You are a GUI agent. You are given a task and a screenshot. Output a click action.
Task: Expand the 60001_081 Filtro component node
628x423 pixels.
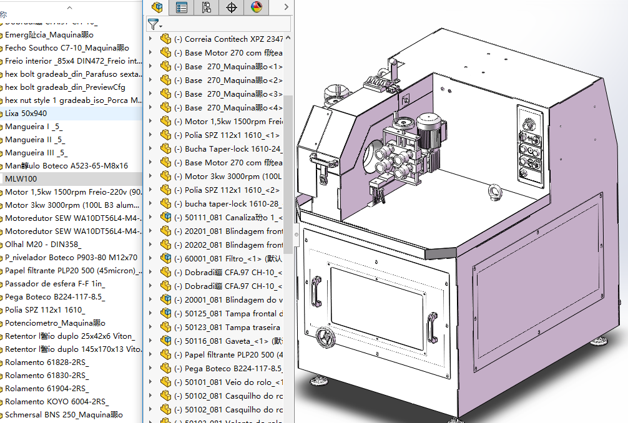coord(150,258)
